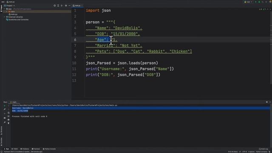Click main.py in the breadcrumb bar
The width and height of the screenshot is (272, 153).
[11, 2]
